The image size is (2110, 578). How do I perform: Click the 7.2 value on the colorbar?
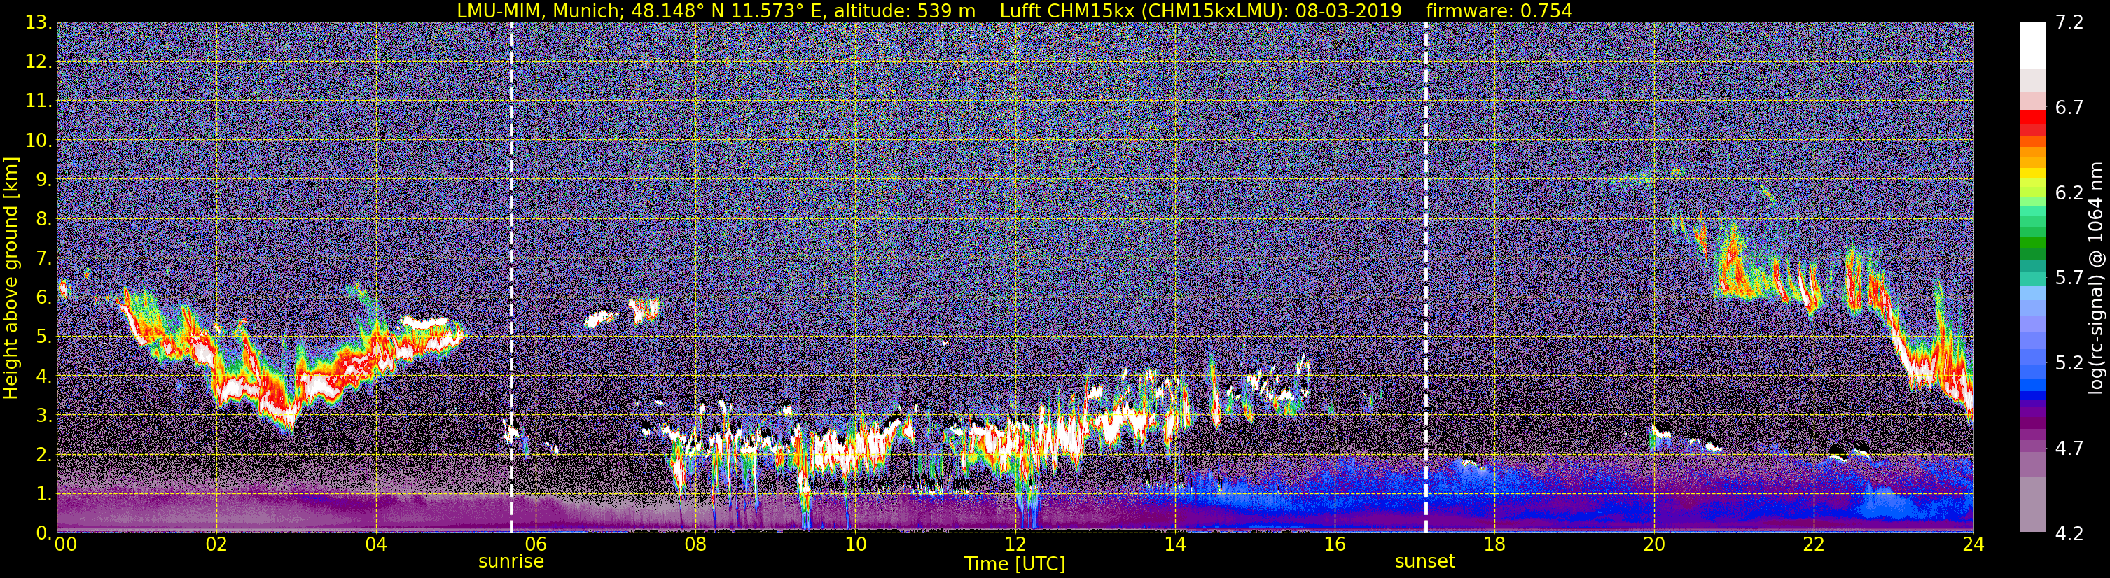point(2069,23)
